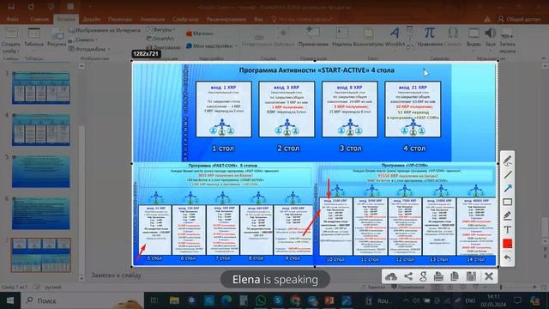The height and width of the screenshot is (309, 549).
Task: Open the Вид ribbon tab
Action: tap(259, 19)
